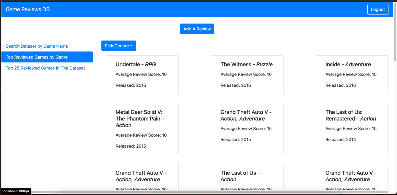Click The Last of Us - Action title
Screen dimensions: 397x195
[x=240, y=176]
